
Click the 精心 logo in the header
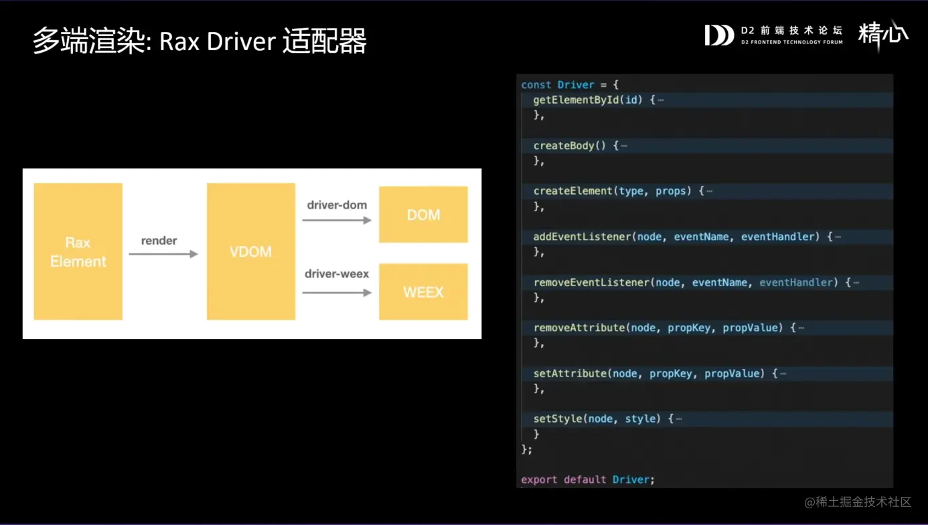tap(883, 33)
